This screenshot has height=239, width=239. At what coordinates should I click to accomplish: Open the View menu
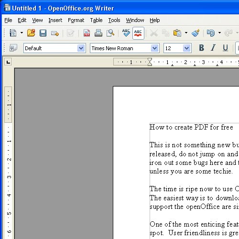(x=37, y=20)
